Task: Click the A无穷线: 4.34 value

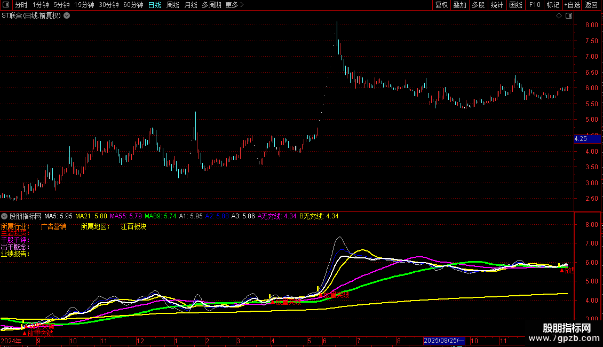Action: click(277, 216)
